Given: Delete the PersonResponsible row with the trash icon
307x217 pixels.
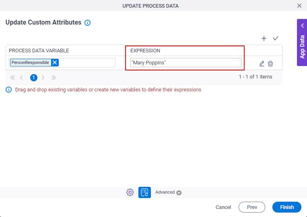Looking at the screenshot, I should point(270,64).
